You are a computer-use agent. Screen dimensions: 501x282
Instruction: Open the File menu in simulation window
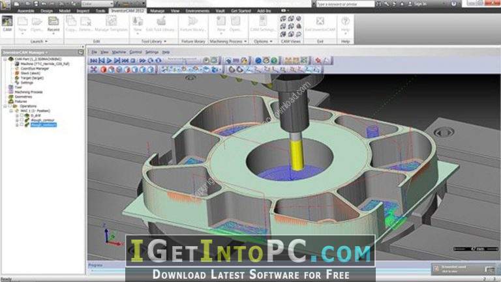94,52
